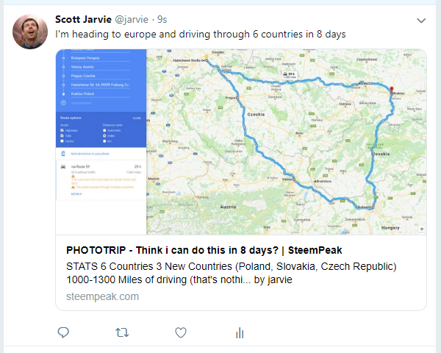Open the tweet options chevron dropdown
This screenshot has width=441, height=353.
tap(421, 19)
